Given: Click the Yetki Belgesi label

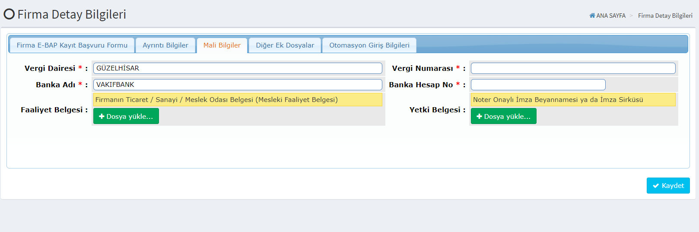Looking at the screenshot, I should (435, 110).
